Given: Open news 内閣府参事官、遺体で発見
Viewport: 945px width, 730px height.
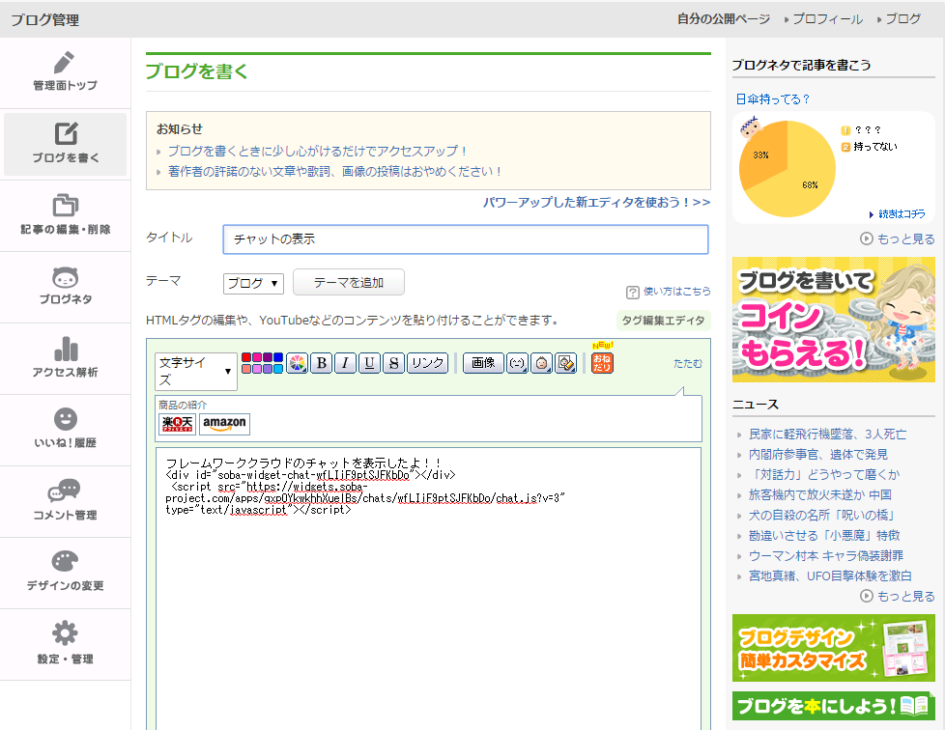Looking at the screenshot, I should click(817, 454).
